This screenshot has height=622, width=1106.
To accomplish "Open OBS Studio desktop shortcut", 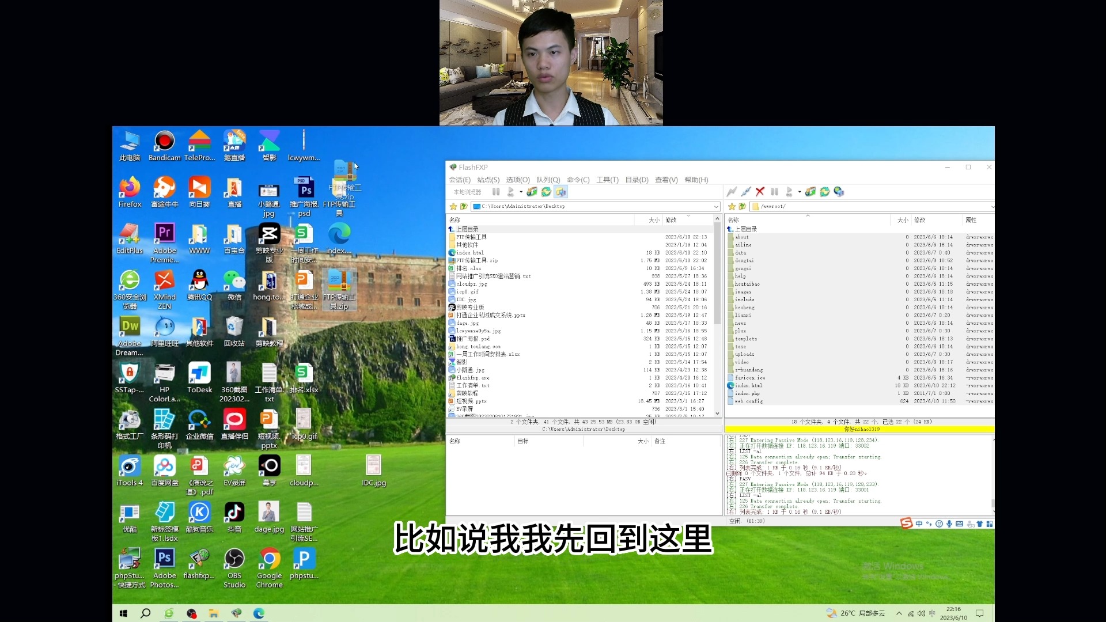I will coord(234,568).
